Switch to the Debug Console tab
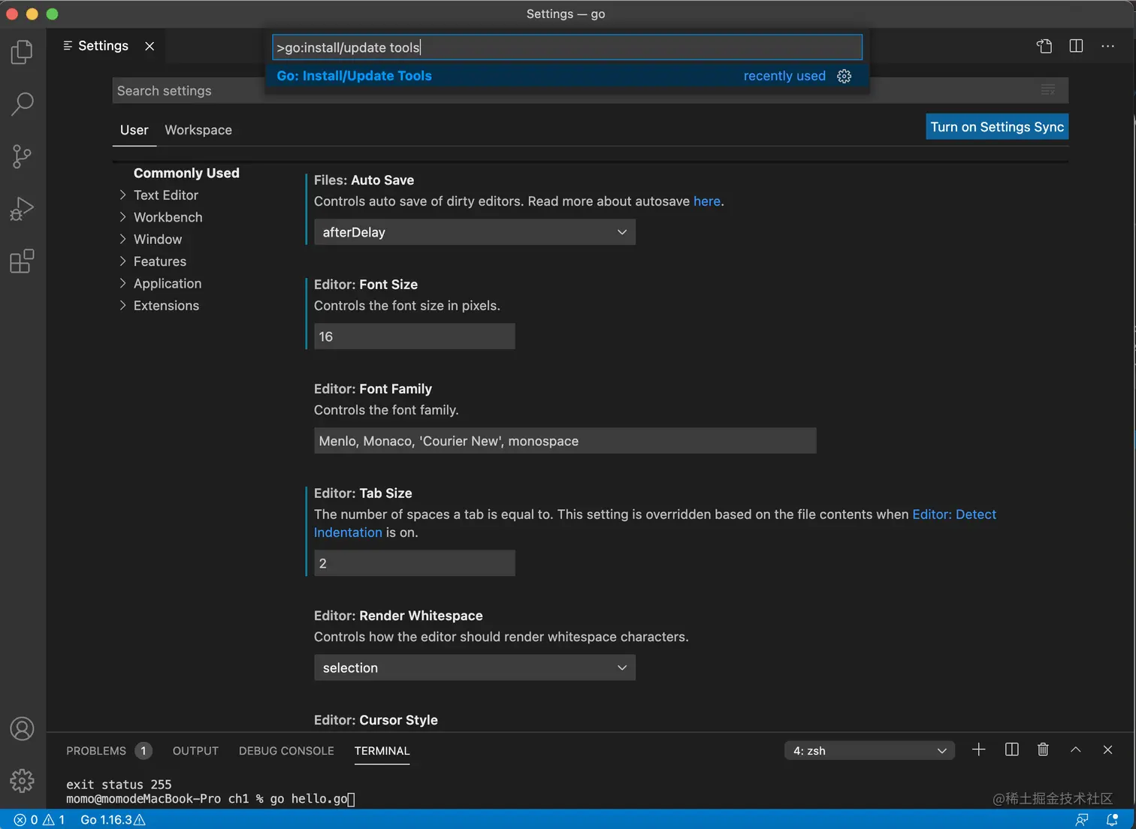The height and width of the screenshot is (829, 1136). click(286, 751)
